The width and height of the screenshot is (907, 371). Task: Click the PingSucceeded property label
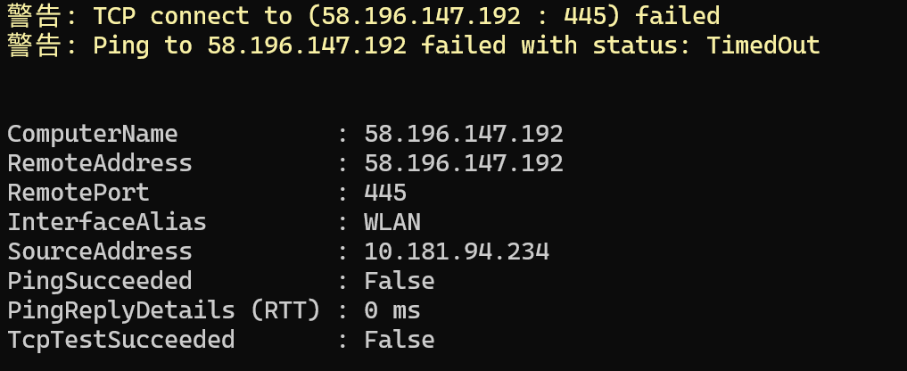point(100,281)
